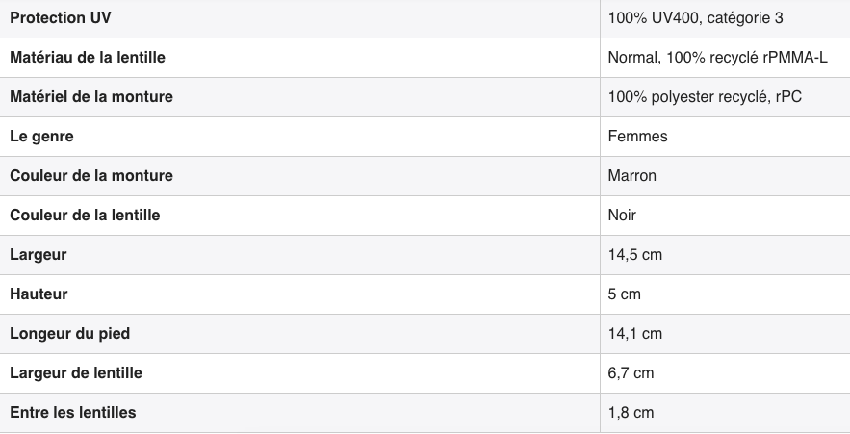Image resolution: width=850 pixels, height=434 pixels.
Task: Click the 'Longeur du pied' label
Action: (x=69, y=334)
